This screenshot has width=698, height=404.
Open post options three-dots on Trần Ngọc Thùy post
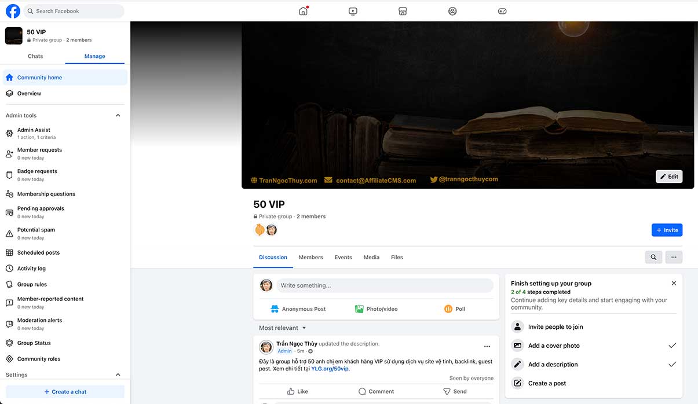point(487,347)
